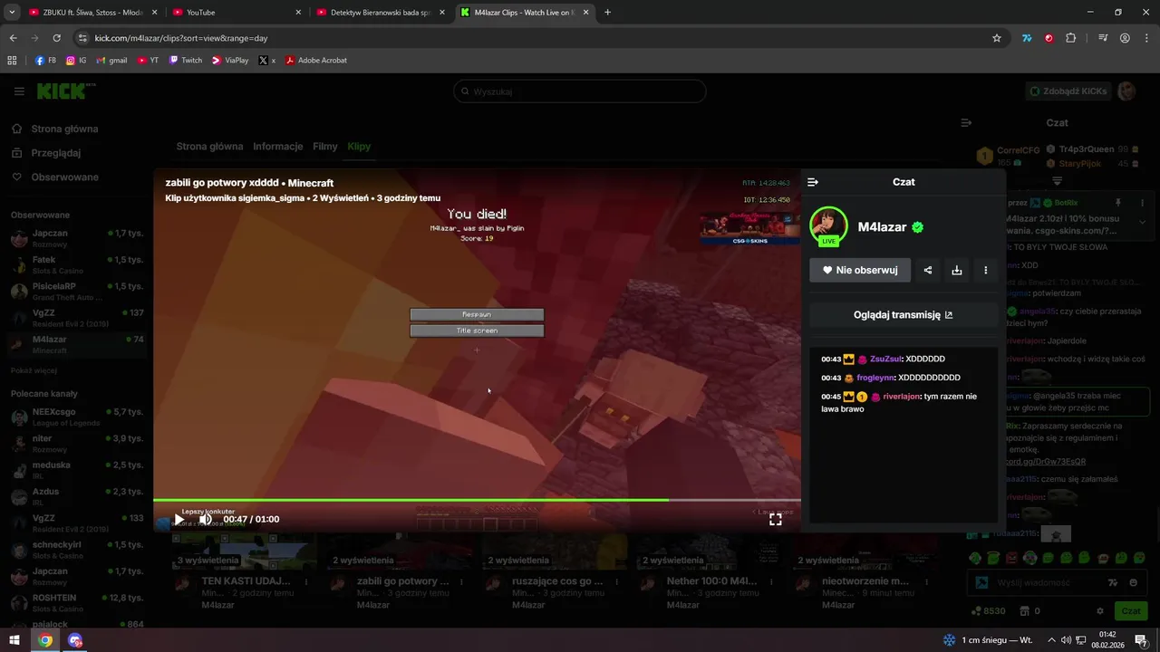This screenshot has height=652, width=1160.
Task: Open NEEXcsgo recommended channel
Action: (76, 417)
